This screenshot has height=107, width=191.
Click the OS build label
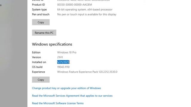[37, 67]
